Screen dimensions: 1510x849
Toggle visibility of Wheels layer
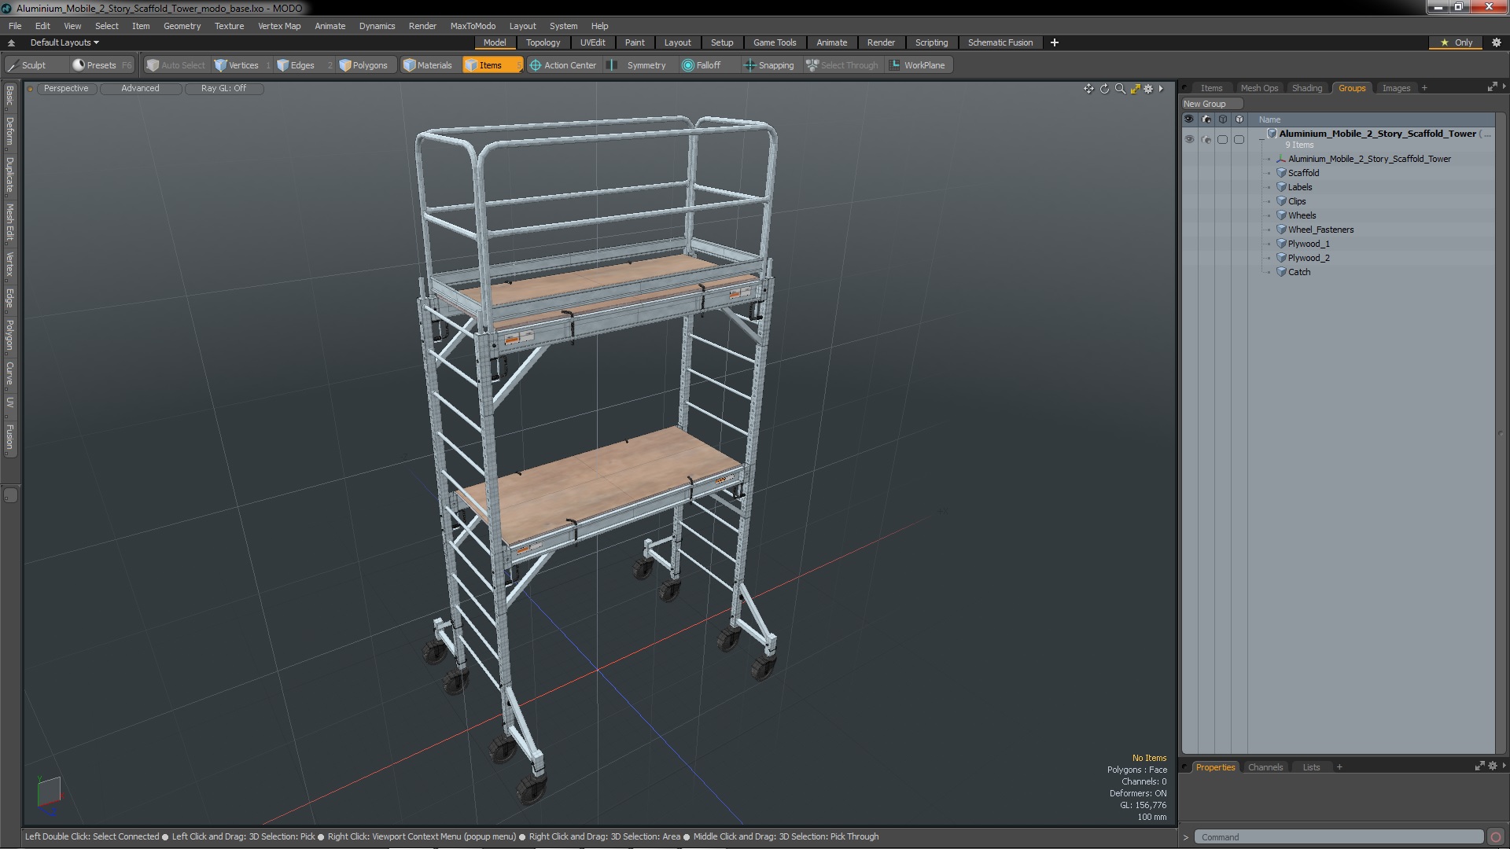coord(1190,215)
